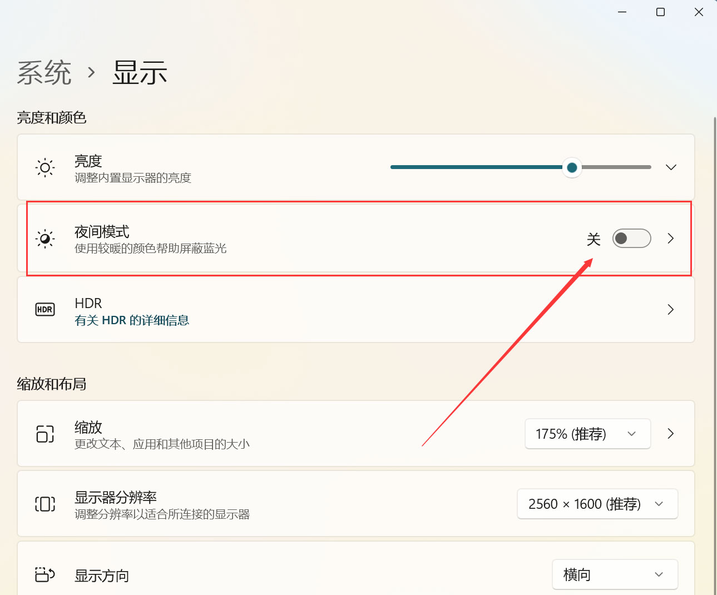This screenshot has width=717, height=595.
Task: Select 显示 in the breadcrumb bar
Action: (x=140, y=72)
